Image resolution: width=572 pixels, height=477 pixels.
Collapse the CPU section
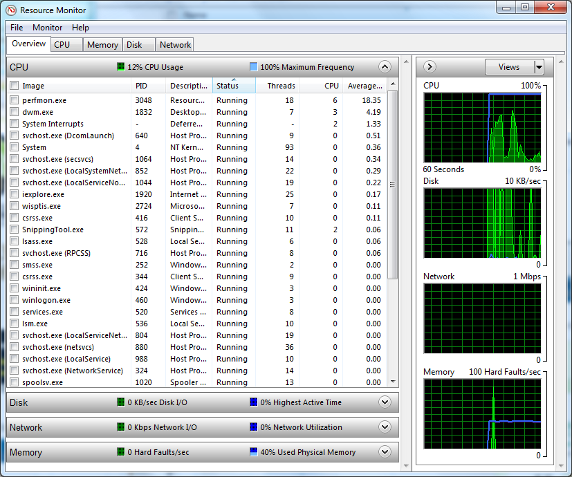coord(385,67)
